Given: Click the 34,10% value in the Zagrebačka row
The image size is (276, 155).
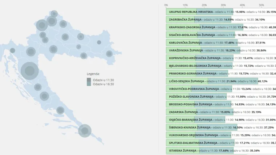Looking at the screenshot, I should pyautogui.click(x=260, y=20).
